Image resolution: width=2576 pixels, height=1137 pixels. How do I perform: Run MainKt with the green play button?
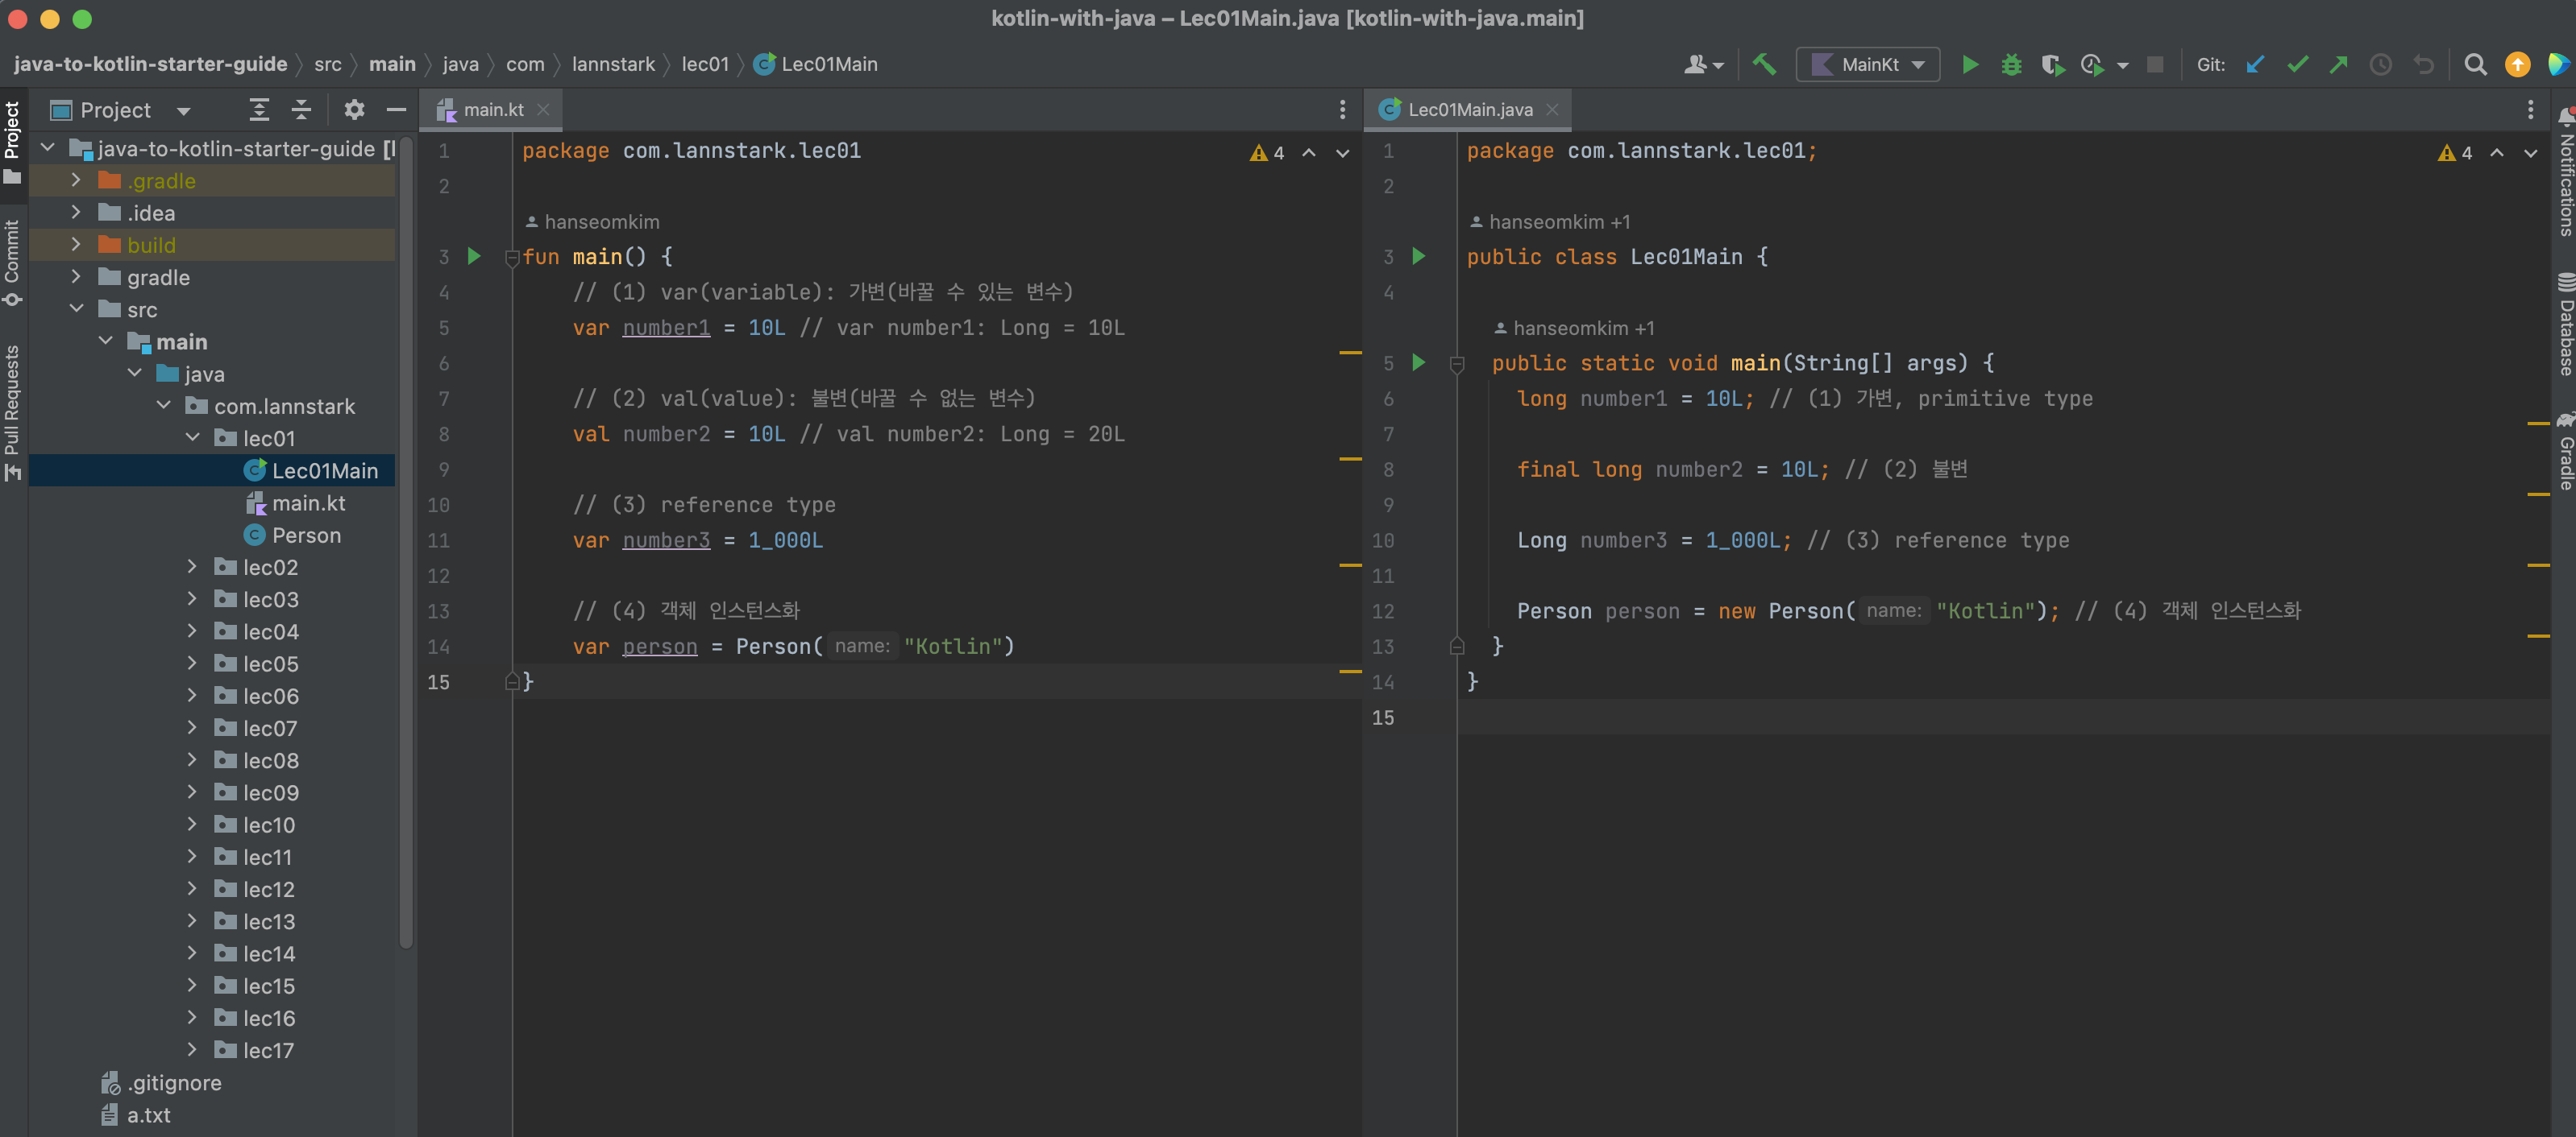tap(1969, 64)
